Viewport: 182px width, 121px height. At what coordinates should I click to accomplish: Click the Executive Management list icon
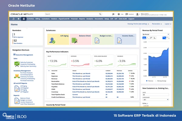pyautogui.click(x=14, y=54)
